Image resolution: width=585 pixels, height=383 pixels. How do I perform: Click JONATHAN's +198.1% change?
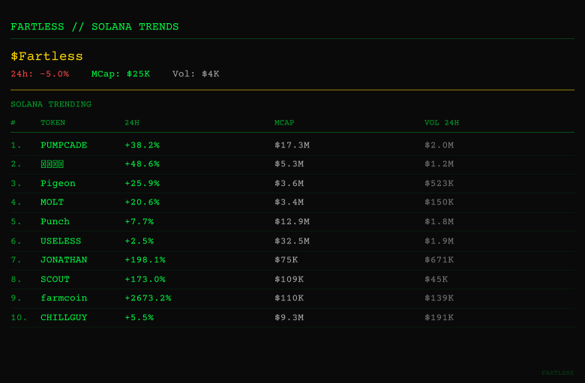coord(145,259)
